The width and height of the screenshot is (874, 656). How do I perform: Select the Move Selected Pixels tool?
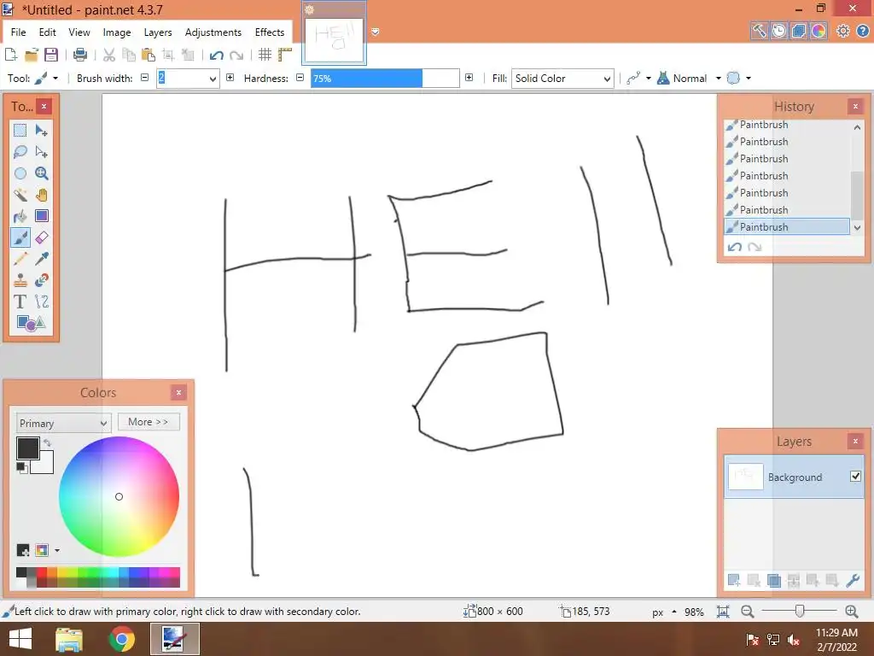pos(42,131)
